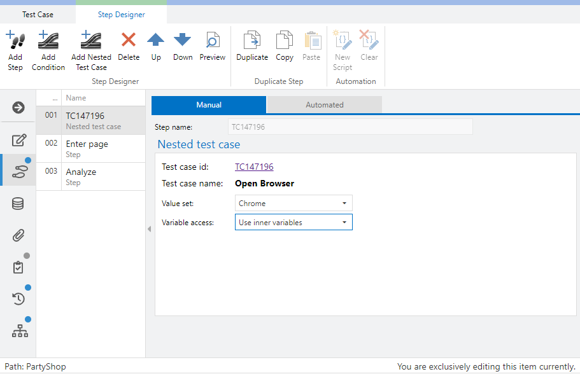The image size is (580, 374).
Task: Collapse the step list panel splitter arrow
Action: coord(149,229)
